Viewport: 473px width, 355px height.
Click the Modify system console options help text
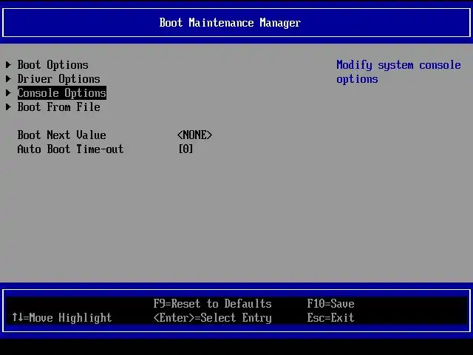398,72
